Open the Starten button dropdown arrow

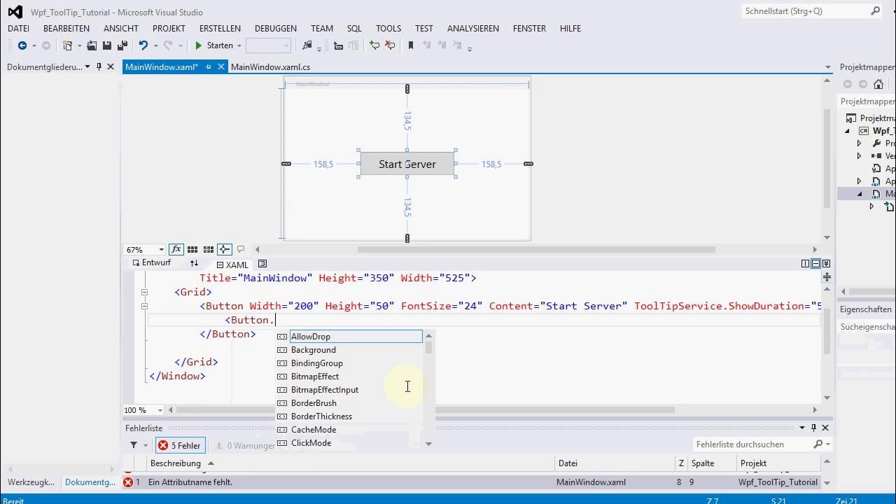pos(239,45)
